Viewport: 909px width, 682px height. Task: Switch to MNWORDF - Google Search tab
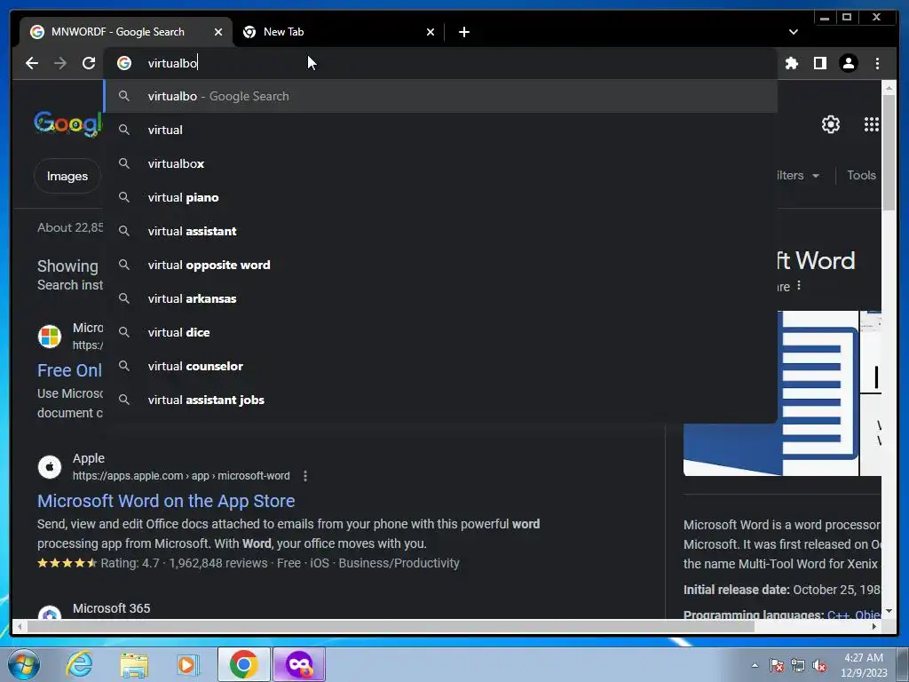(x=126, y=32)
